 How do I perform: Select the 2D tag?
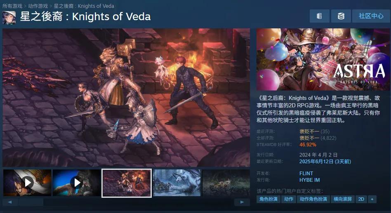click(361, 199)
